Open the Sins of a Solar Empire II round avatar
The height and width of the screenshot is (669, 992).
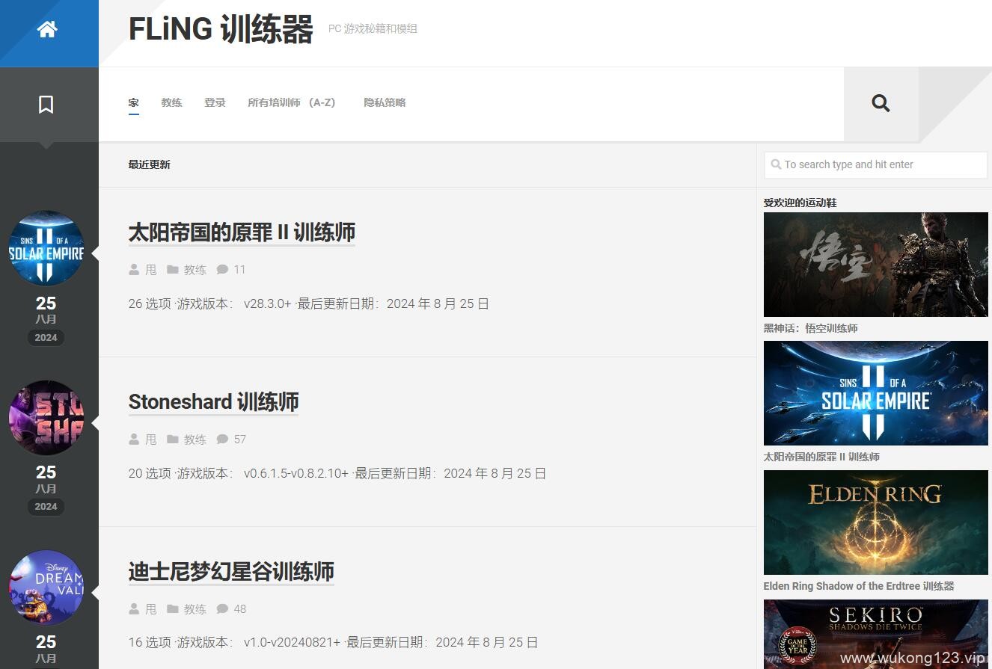coord(46,248)
